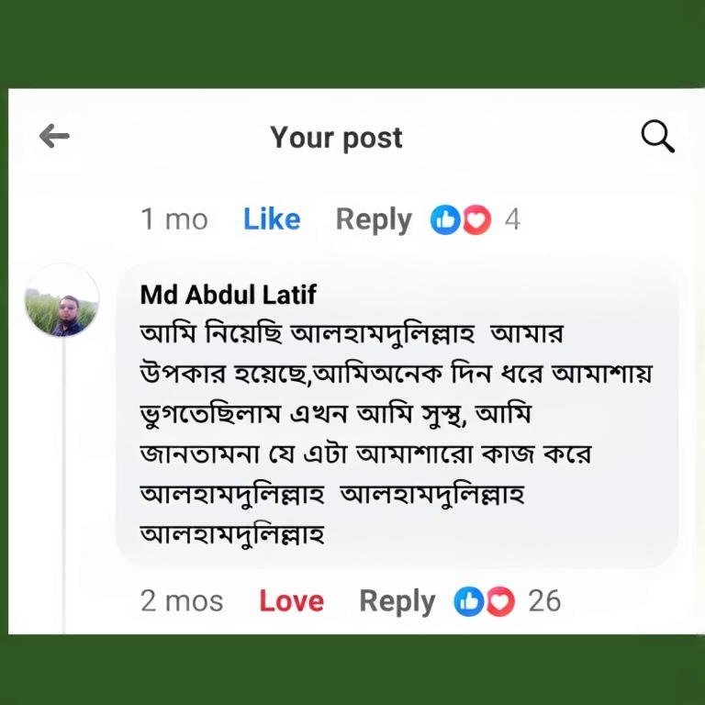Click the blue thumbs-up reaction beside count 4
This screenshot has height=705, width=705.
(x=445, y=220)
